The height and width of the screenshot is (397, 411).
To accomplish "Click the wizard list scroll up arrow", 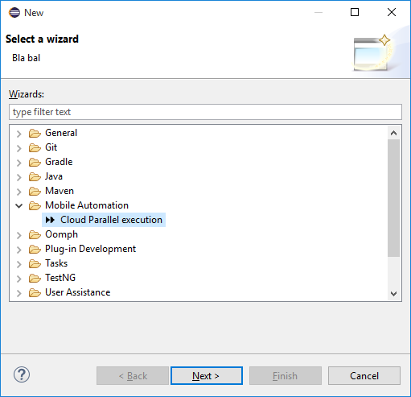I will [x=393, y=133].
